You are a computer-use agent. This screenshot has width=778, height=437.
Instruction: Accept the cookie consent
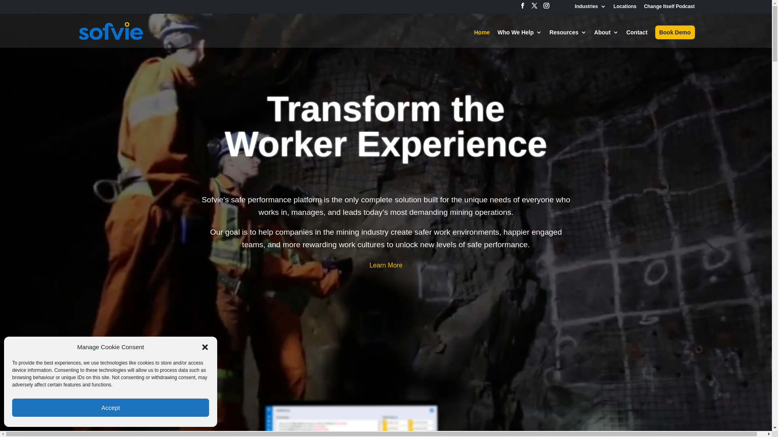(x=110, y=407)
